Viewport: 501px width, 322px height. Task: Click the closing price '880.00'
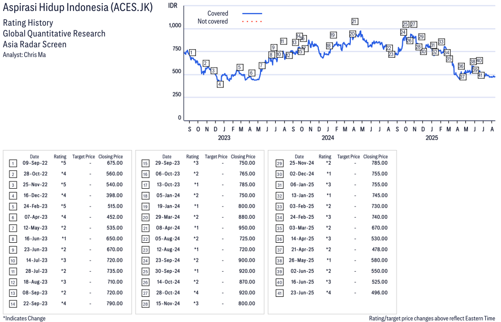[x=247, y=217]
